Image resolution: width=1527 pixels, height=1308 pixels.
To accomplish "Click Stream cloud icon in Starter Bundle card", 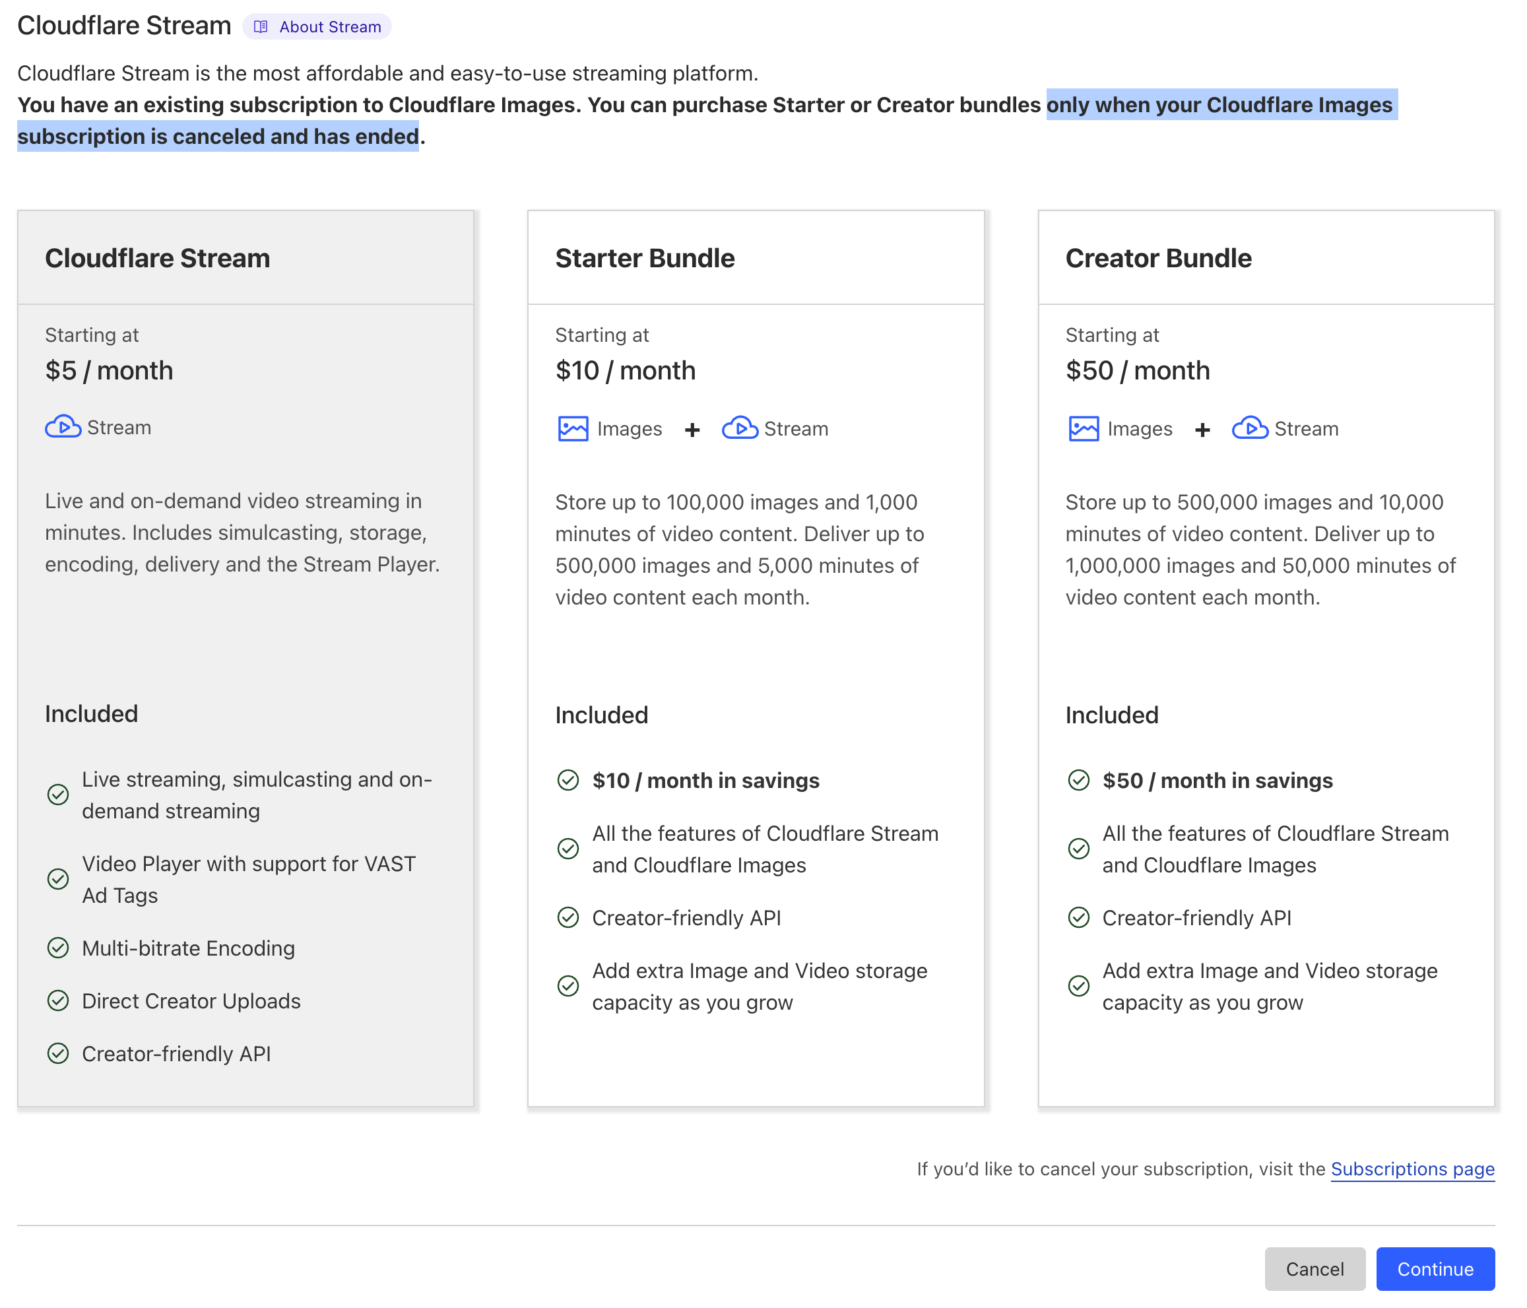I will [x=740, y=428].
